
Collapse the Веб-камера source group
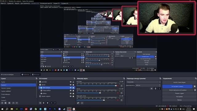(x=40, y=88)
